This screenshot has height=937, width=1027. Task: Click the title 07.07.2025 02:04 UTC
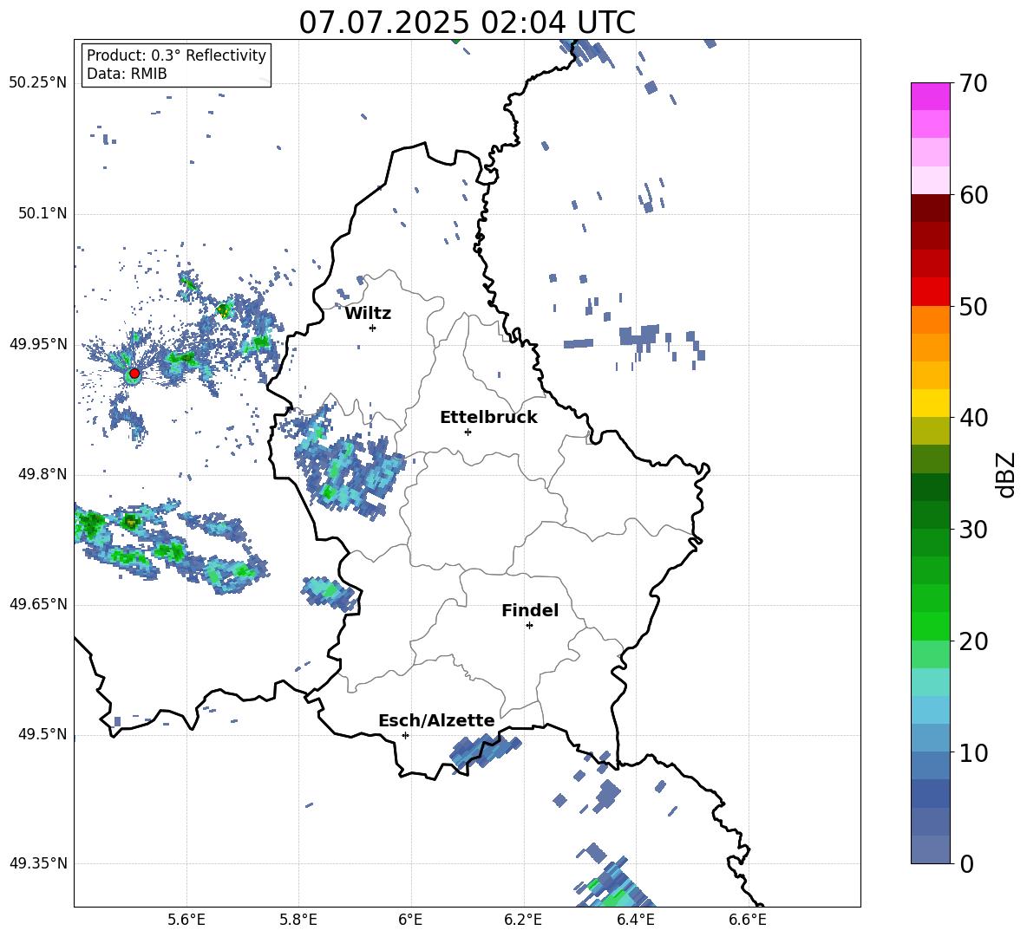point(467,23)
